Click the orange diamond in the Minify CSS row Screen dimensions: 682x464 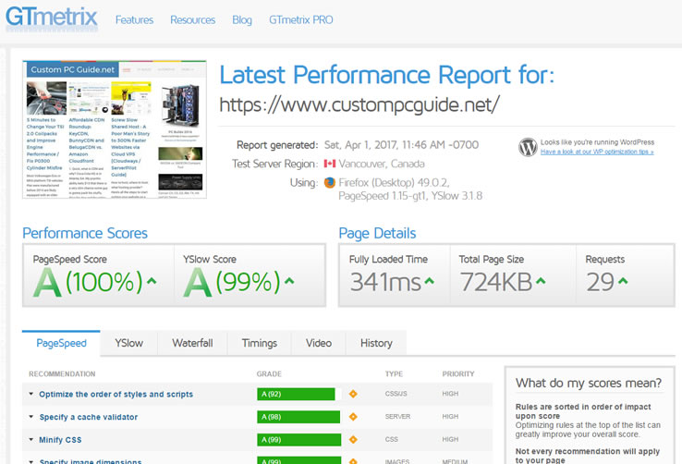coord(353,440)
